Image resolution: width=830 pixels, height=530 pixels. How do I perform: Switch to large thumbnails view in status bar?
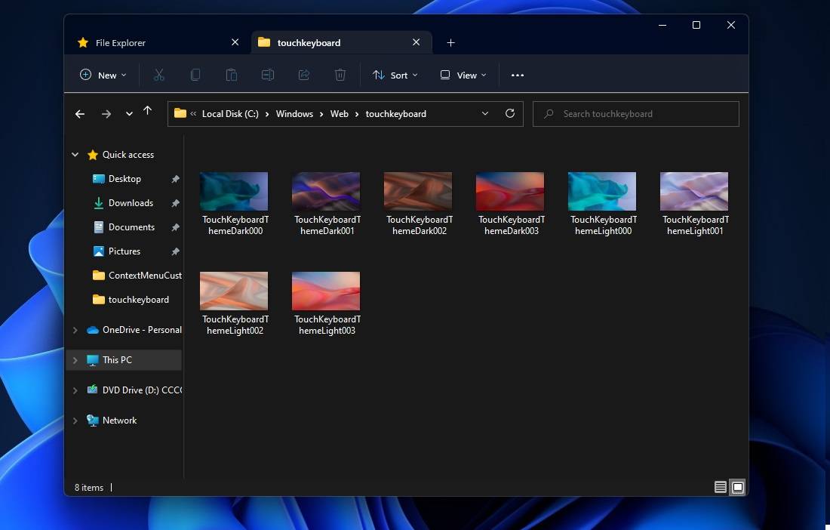click(x=737, y=487)
